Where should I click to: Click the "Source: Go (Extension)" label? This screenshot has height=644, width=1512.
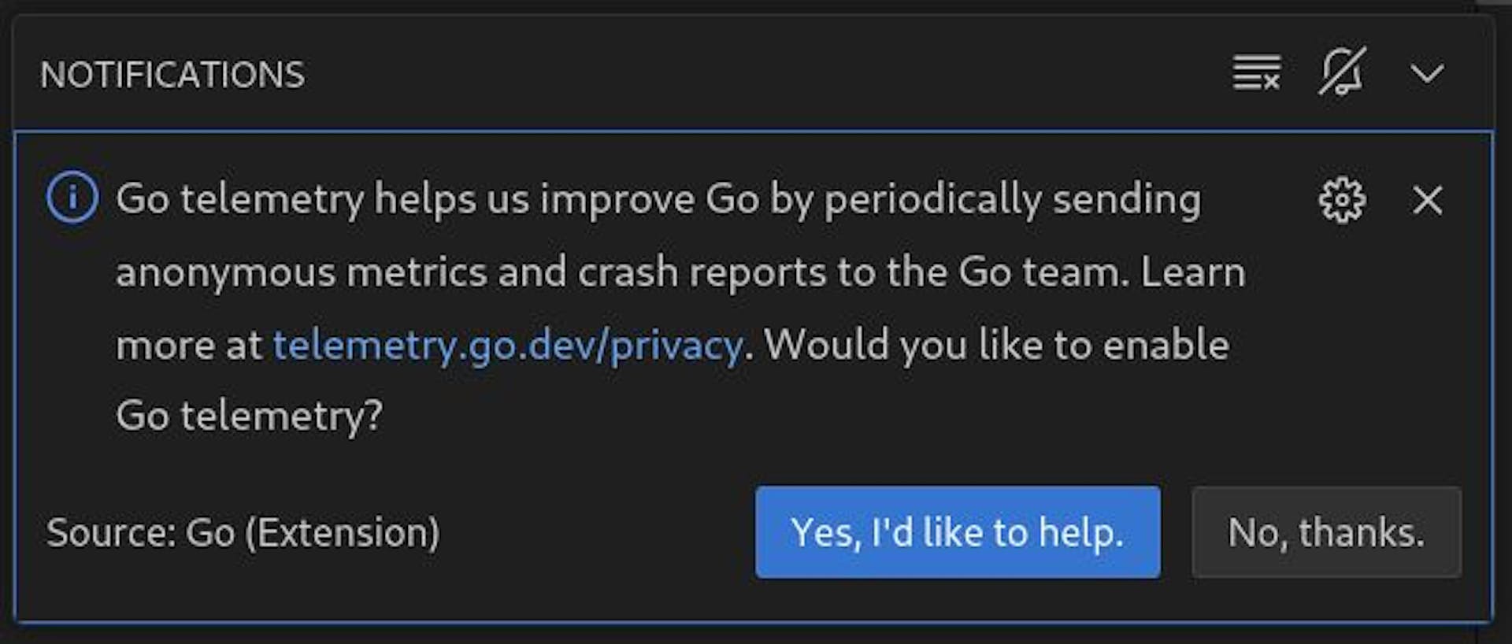click(243, 532)
